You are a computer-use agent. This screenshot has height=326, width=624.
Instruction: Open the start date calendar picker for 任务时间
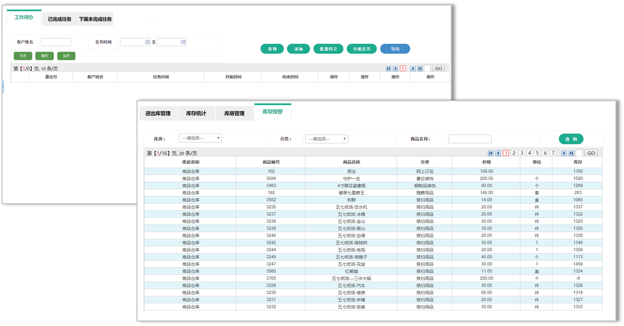point(147,42)
